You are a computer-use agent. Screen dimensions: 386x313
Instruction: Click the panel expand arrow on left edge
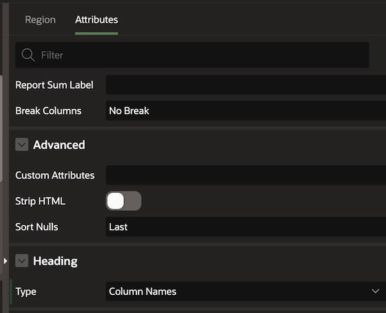5,261
